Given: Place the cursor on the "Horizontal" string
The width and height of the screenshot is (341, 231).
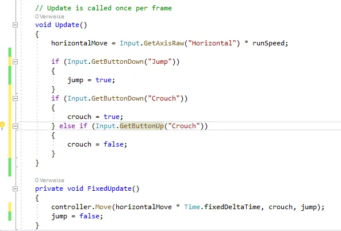Looking at the screenshot, I should pos(212,43).
